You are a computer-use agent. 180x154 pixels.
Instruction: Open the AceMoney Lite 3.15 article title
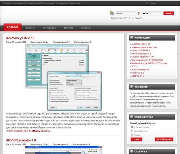20,38
